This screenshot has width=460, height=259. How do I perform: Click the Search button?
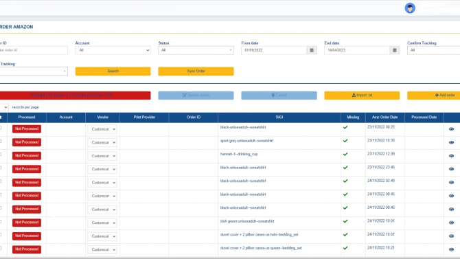tap(113, 71)
